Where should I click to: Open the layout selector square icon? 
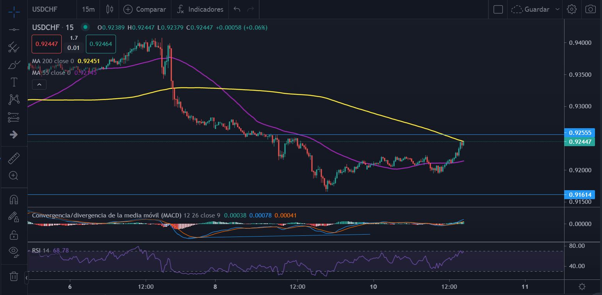point(498,9)
